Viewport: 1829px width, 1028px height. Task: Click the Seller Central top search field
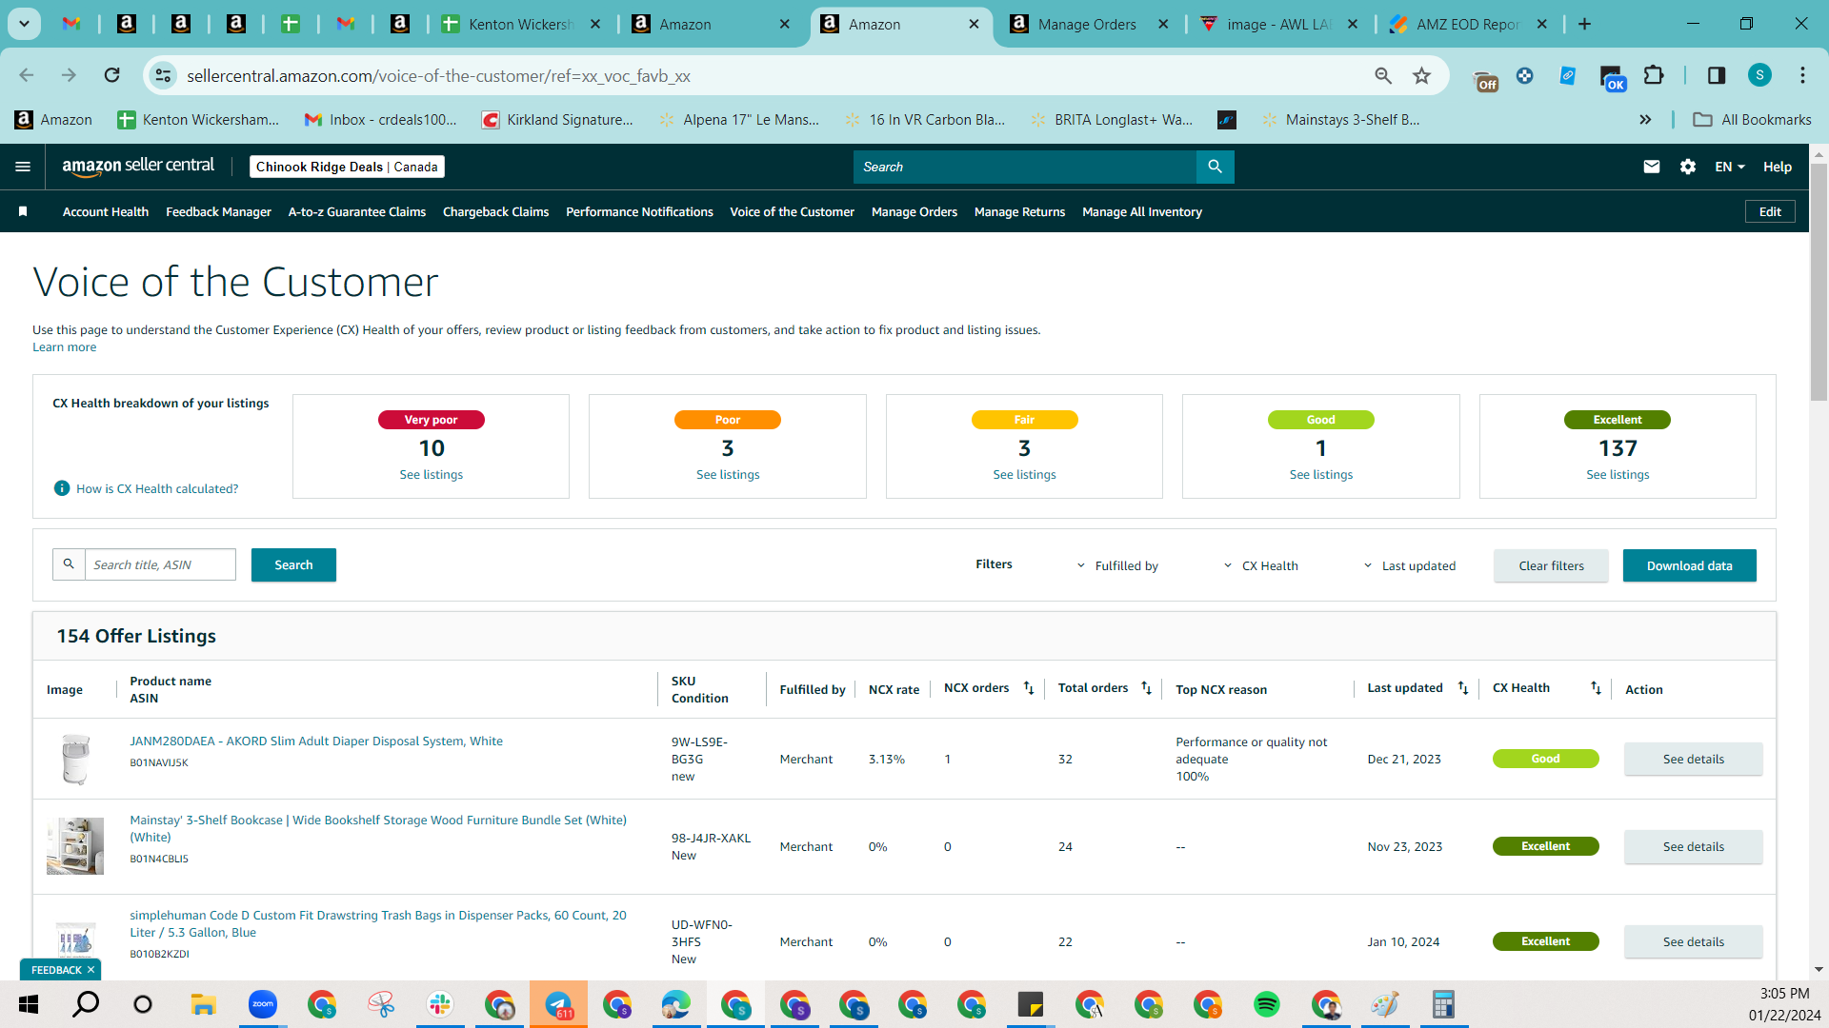tap(1024, 167)
